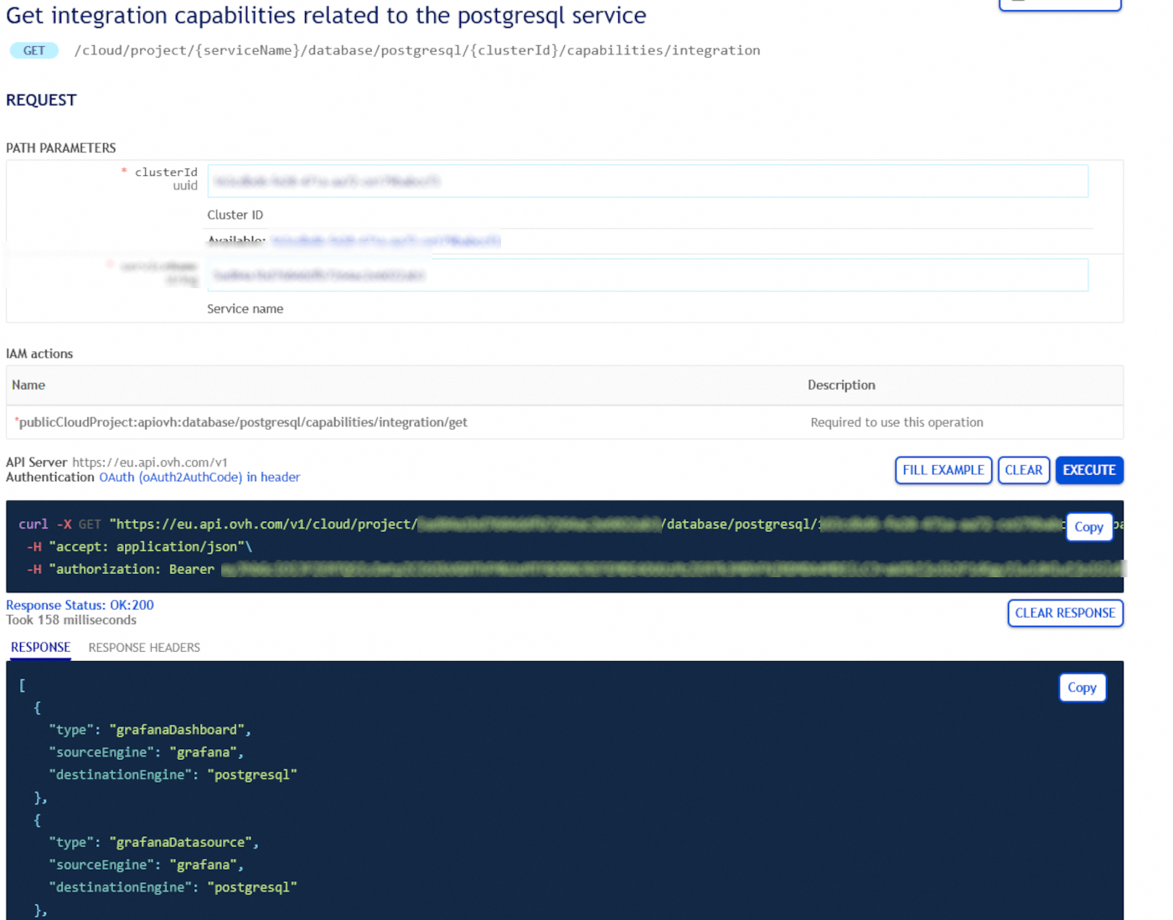Click the Copy icon on the JSON response
The width and height of the screenshot is (1173, 920).
1082,687
